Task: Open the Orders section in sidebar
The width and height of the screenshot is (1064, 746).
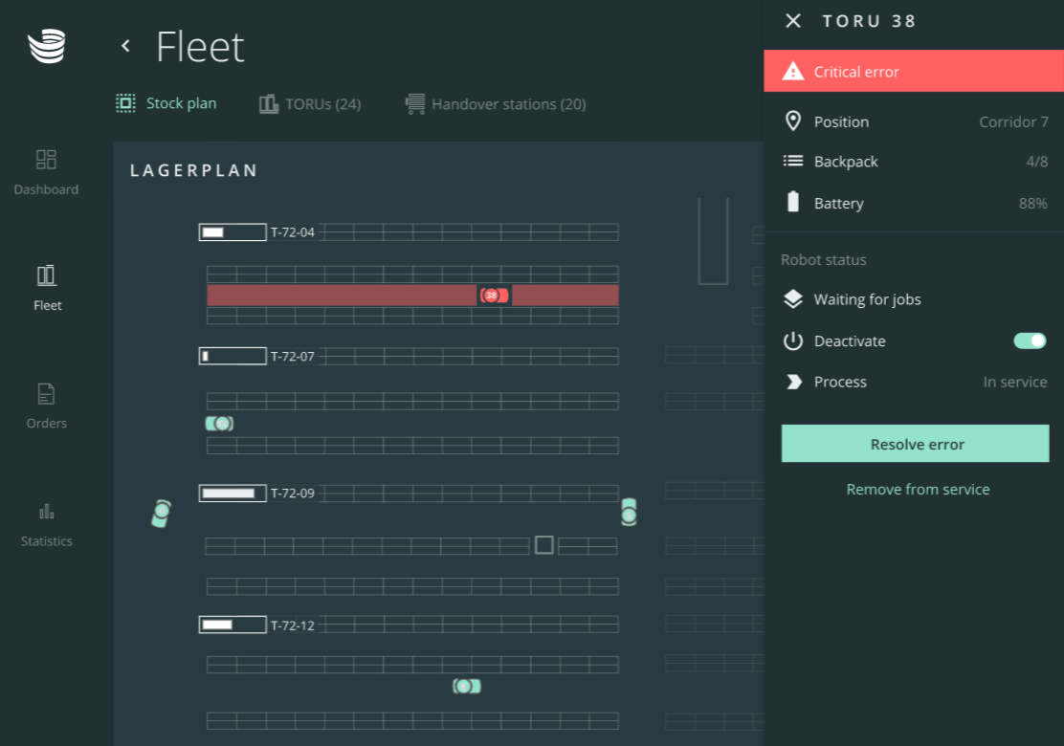Action: tap(46, 406)
